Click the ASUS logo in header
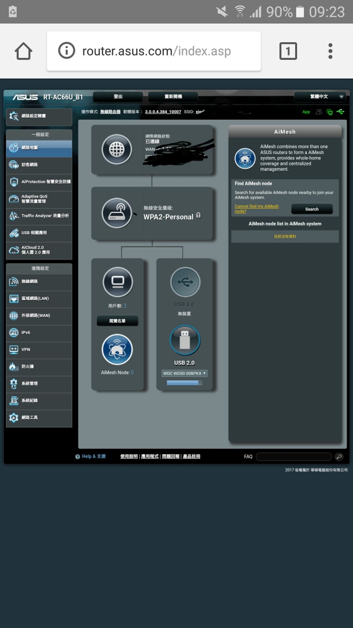 [25, 97]
